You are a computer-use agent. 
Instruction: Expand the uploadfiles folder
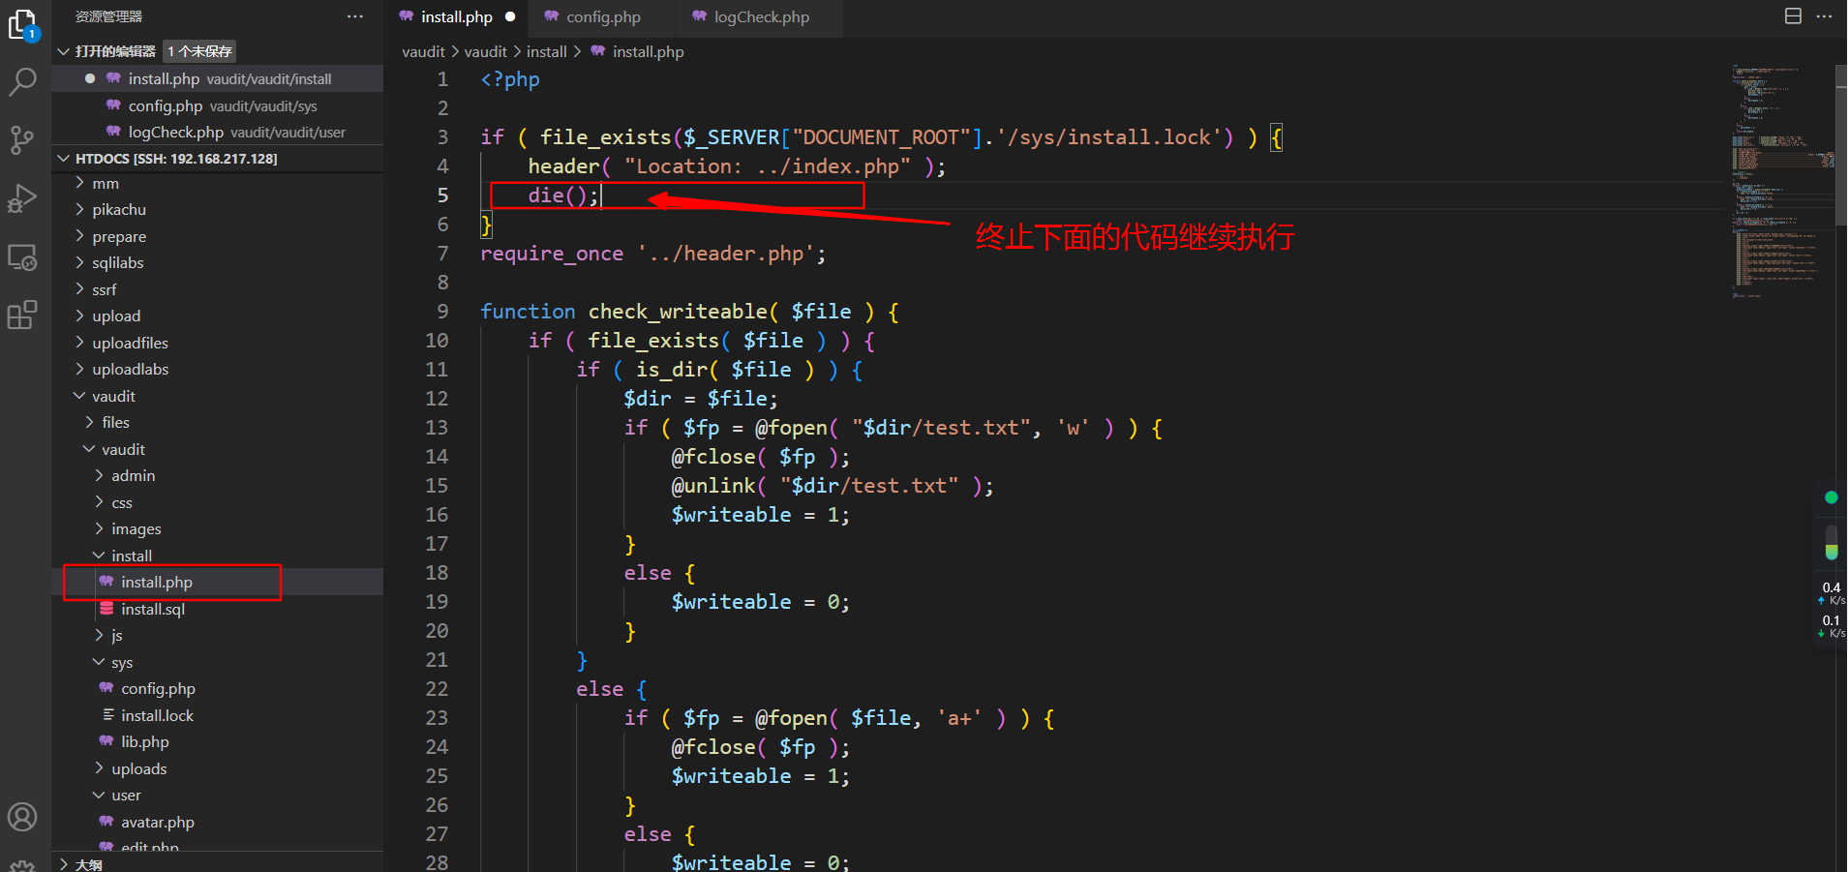[x=80, y=343]
